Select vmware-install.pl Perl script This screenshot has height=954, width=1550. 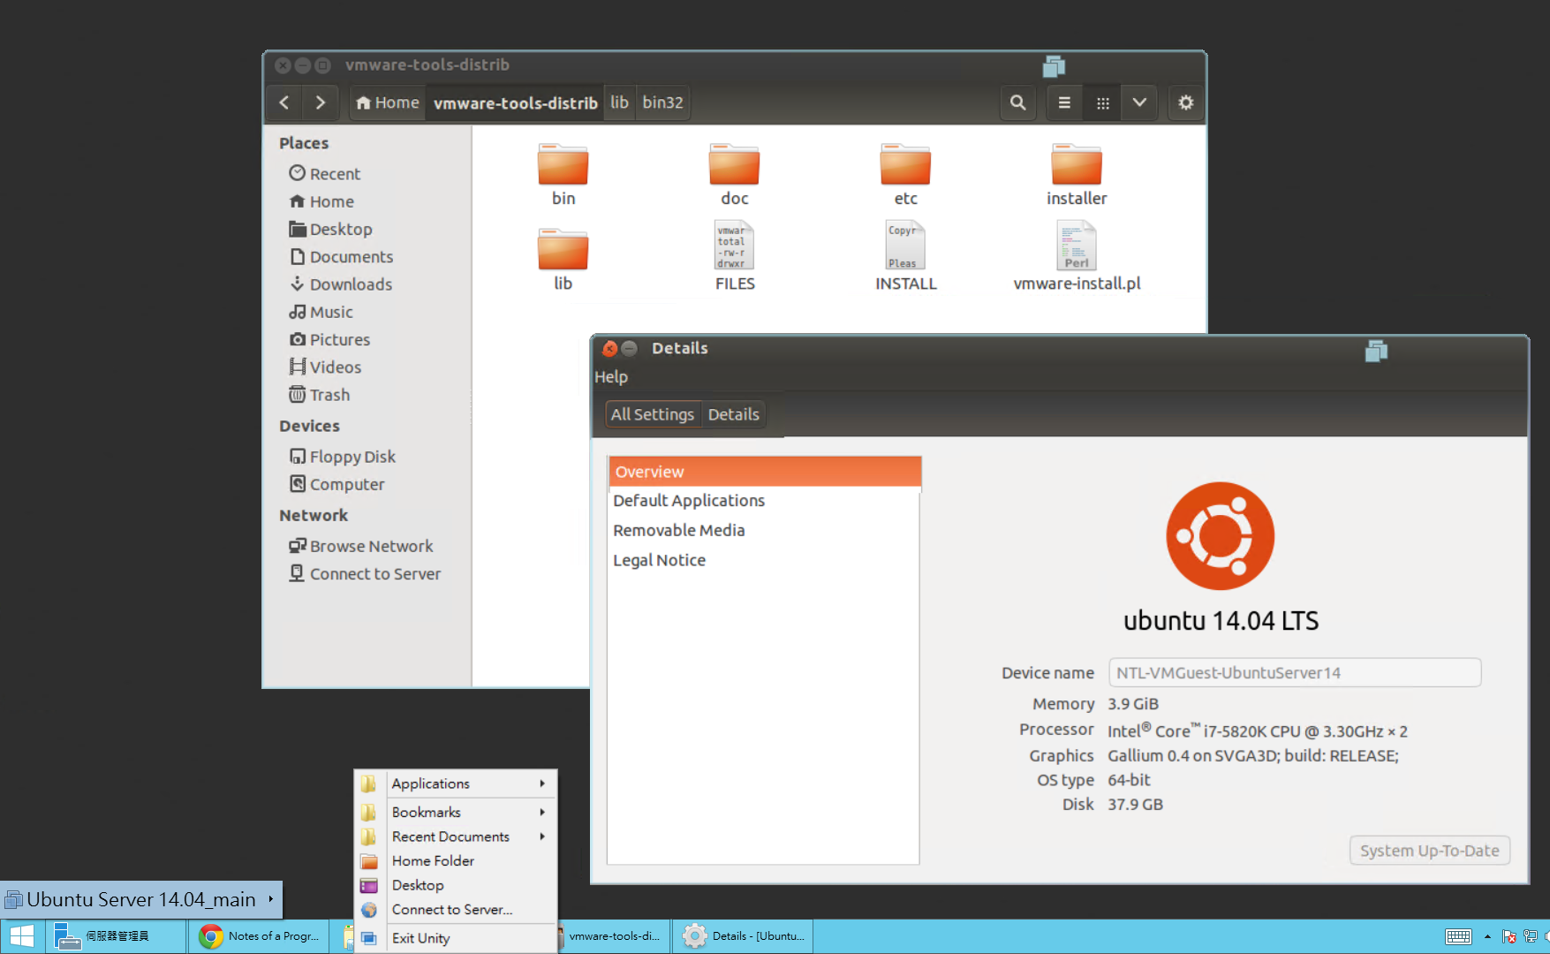tap(1077, 256)
